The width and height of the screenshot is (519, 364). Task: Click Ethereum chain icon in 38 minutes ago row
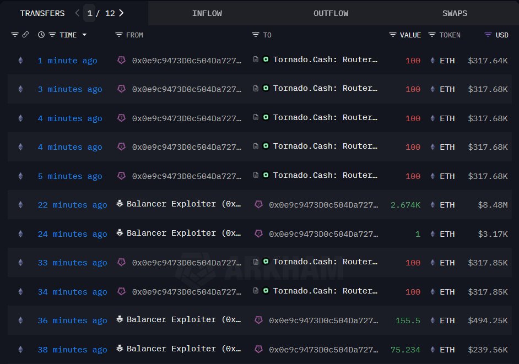click(20, 349)
